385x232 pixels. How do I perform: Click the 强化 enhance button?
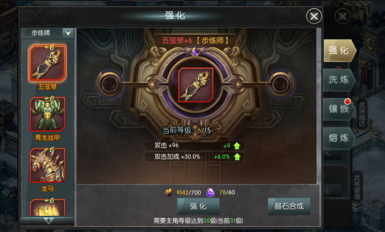tap(199, 206)
